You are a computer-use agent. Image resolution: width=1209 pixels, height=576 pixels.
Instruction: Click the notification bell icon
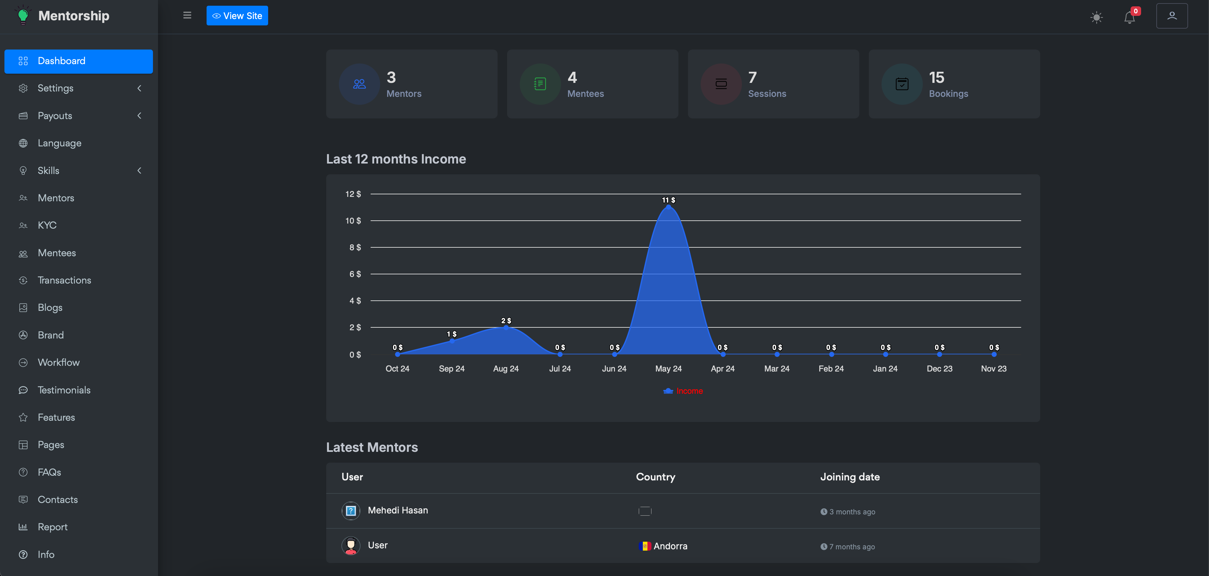(x=1129, y=17)
